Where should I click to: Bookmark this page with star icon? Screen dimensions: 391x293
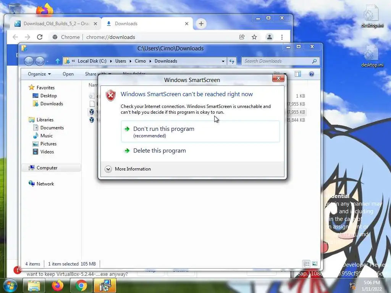click(254, 37)
